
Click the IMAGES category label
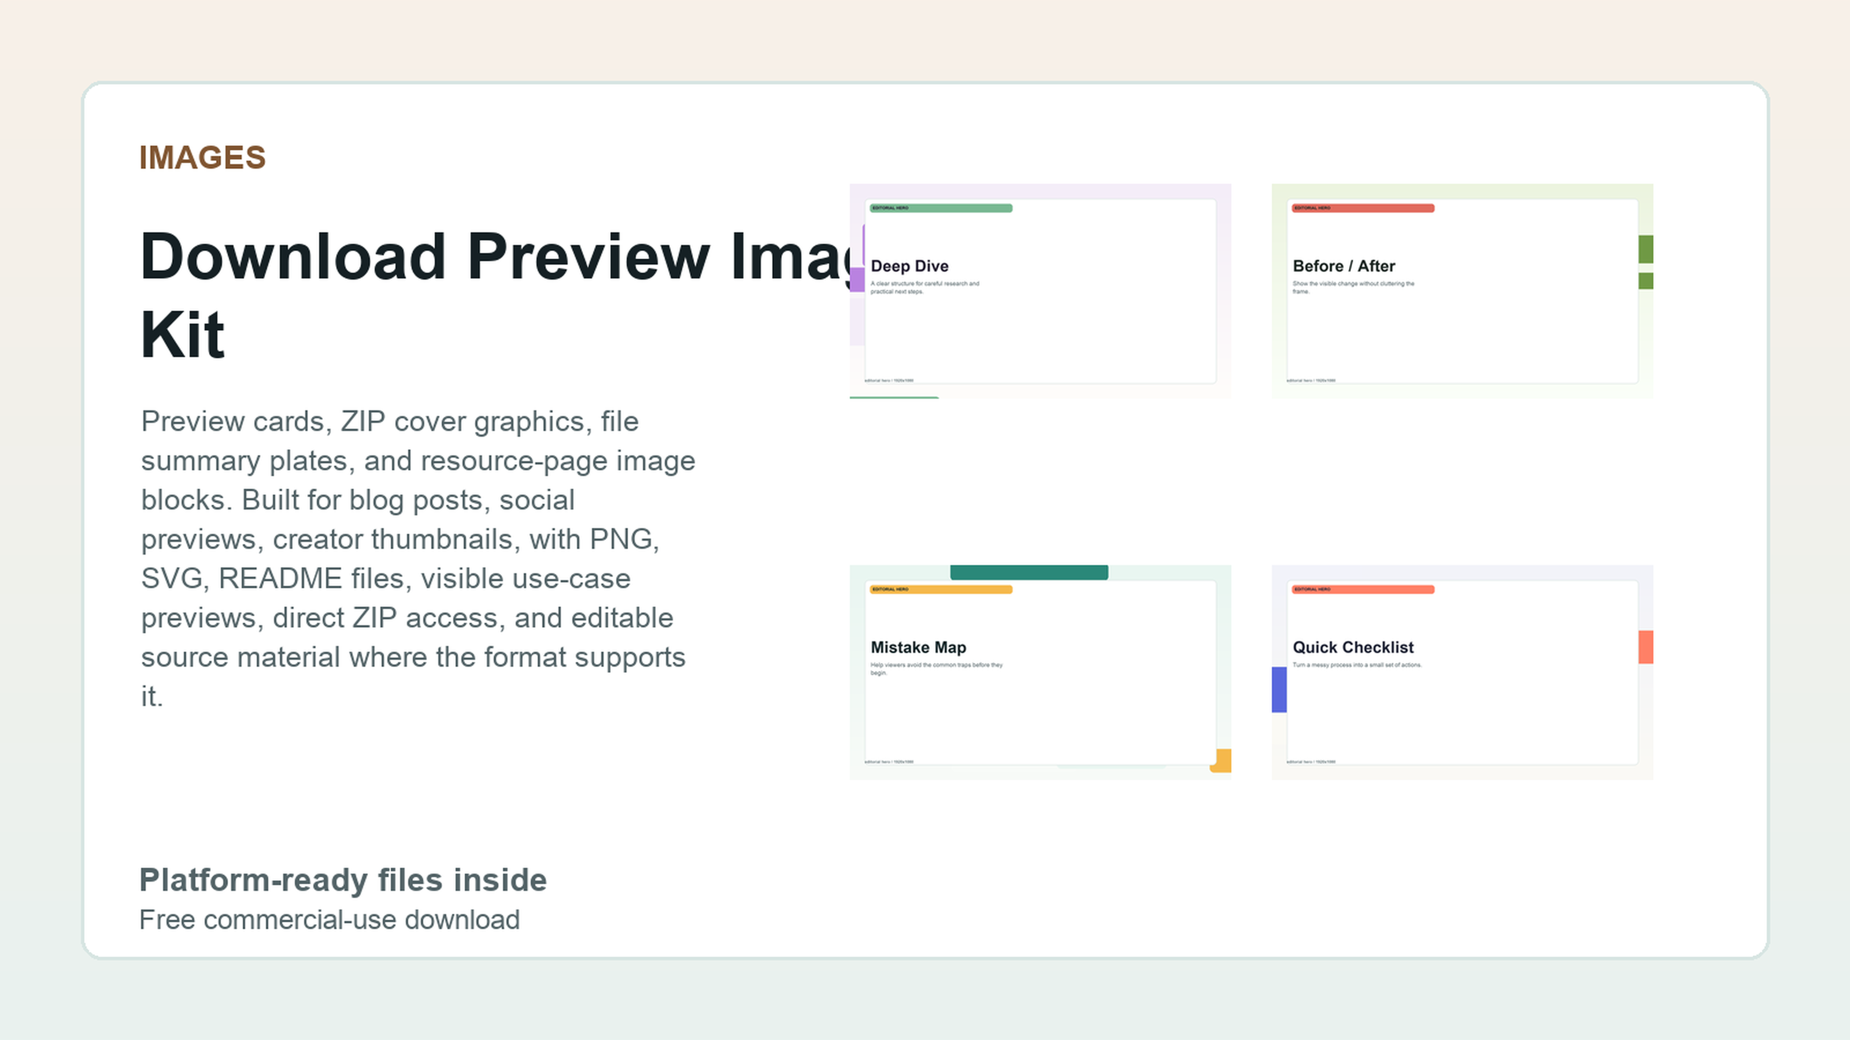point(202,158)
